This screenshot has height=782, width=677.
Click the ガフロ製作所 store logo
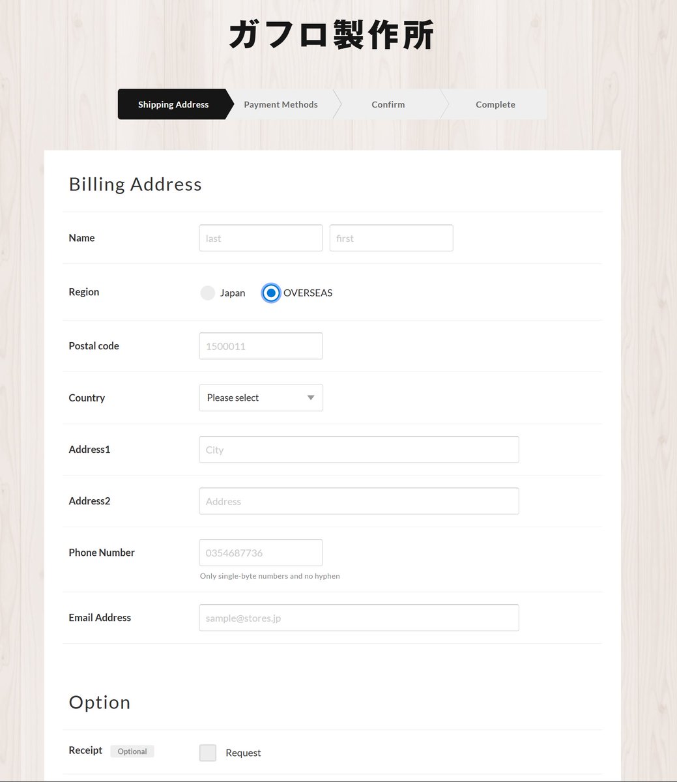pyautogui.click(x=331, y=36)
